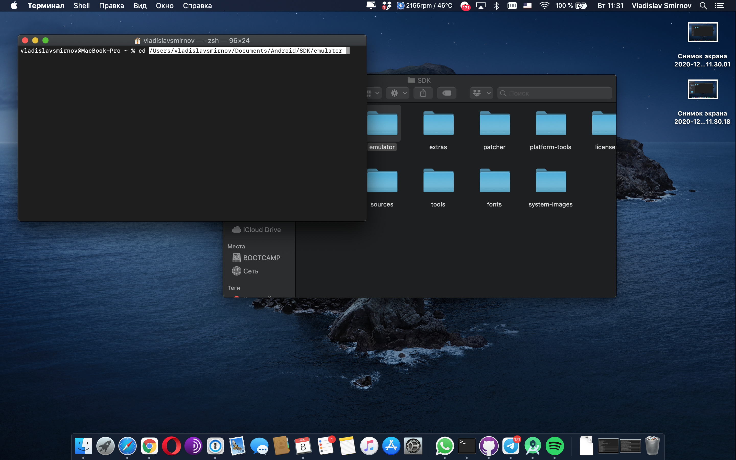The height and width of the screenshot is (460, 736).
Task: Click US flag input source icon
Action: click(527, 6)
